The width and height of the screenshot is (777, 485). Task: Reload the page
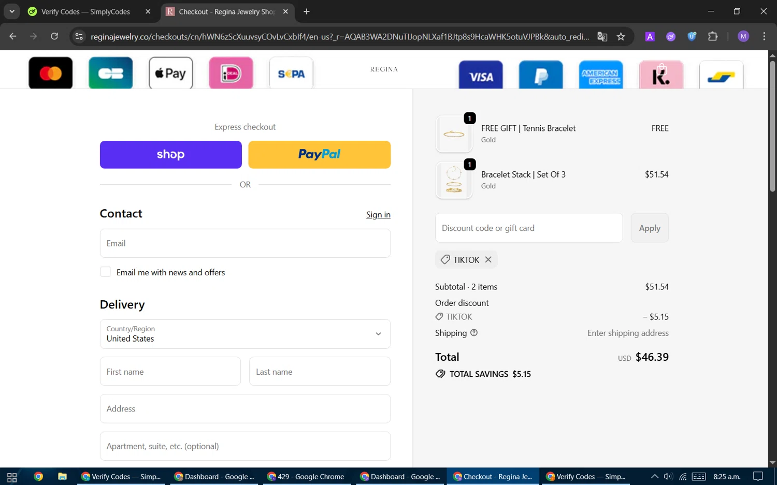pyautogui.click(x=54, y=36)
